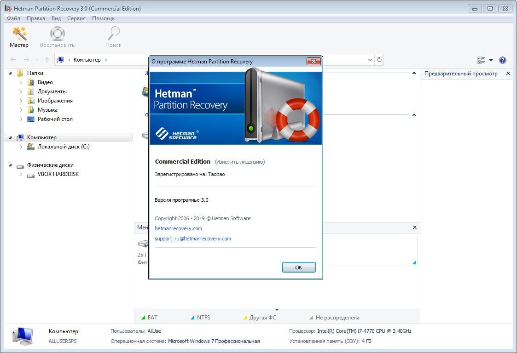Select the Музыка folder
Image resolution: width=517 pixels, height=353 pixels.
click(x=47, y=110)
